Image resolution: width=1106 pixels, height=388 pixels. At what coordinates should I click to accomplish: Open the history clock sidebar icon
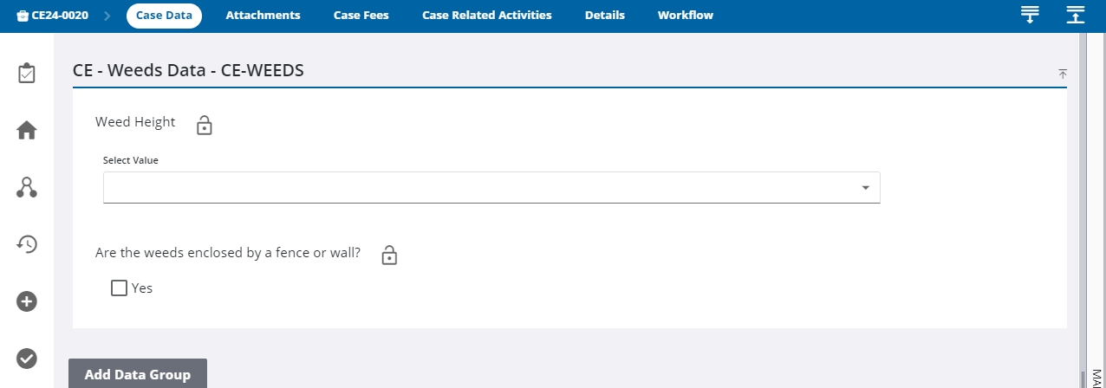pos(27,244)
